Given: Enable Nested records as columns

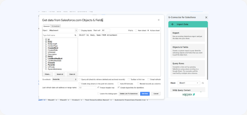Looking at the screenshot, I should (138, 84).
